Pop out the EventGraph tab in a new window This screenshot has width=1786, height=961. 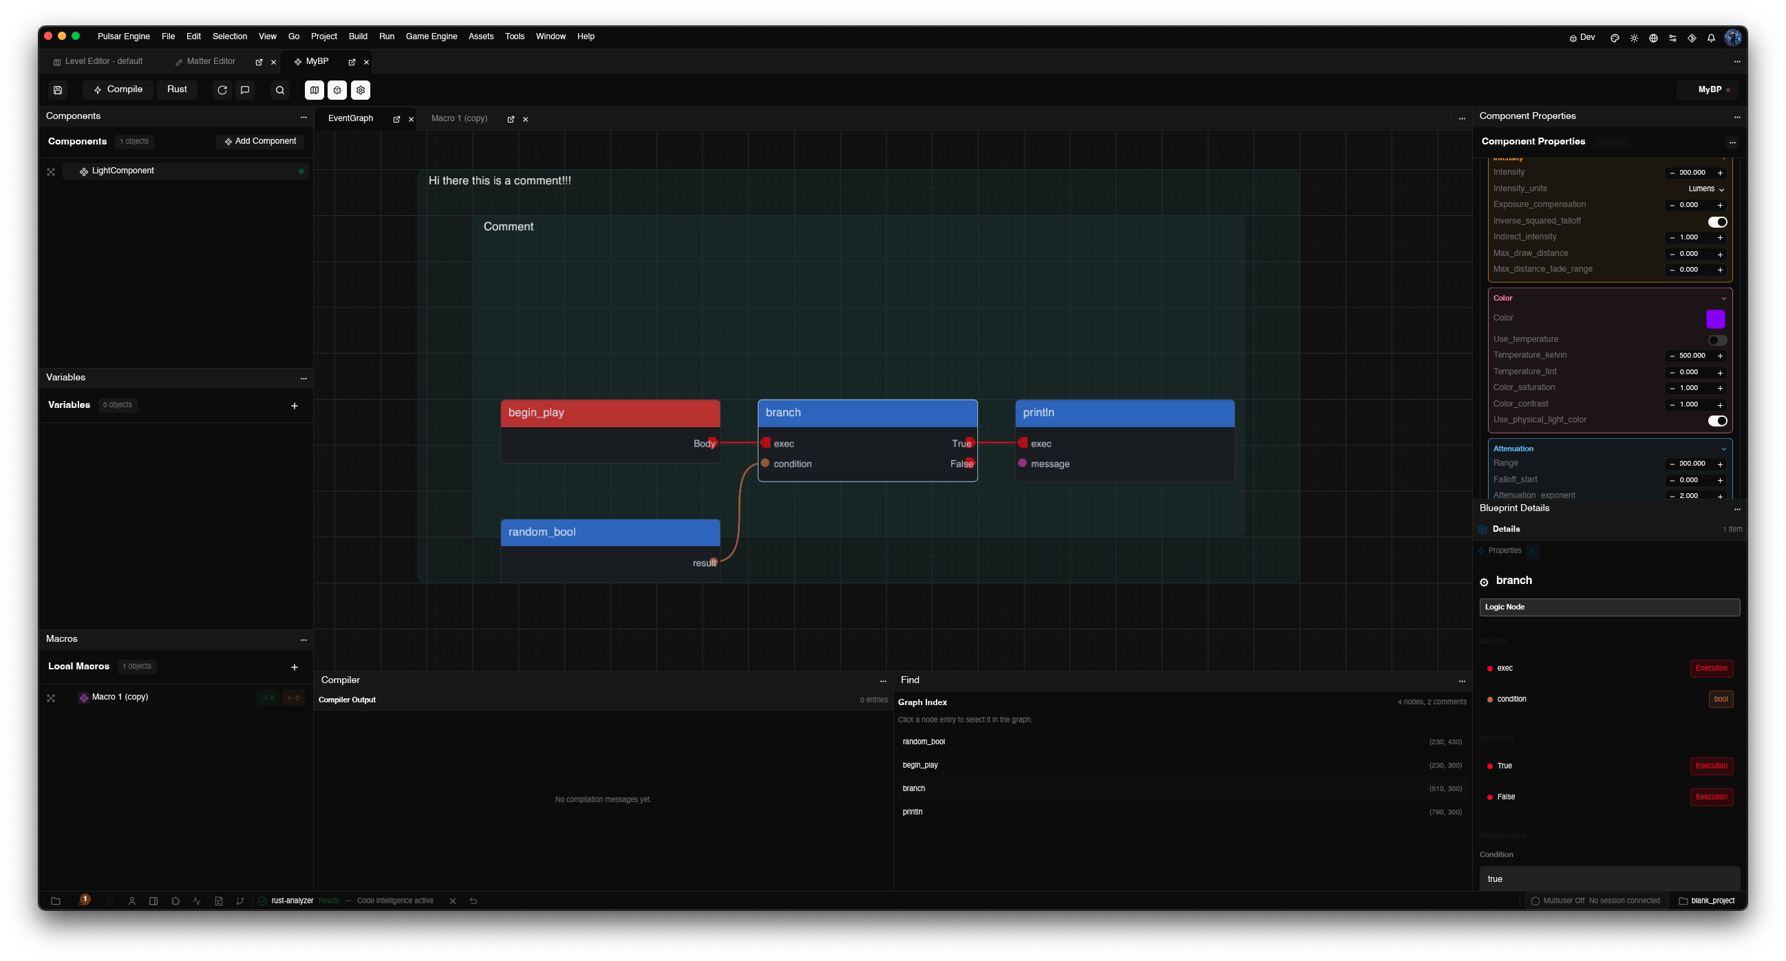click(x=396, y=119)
